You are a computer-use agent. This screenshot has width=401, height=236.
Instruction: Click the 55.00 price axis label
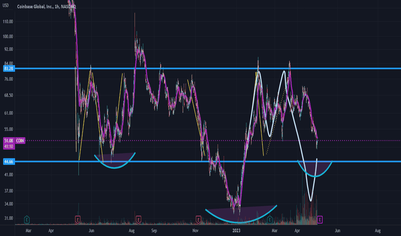tap(9, 129)
